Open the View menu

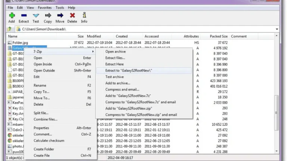[30, 8]
